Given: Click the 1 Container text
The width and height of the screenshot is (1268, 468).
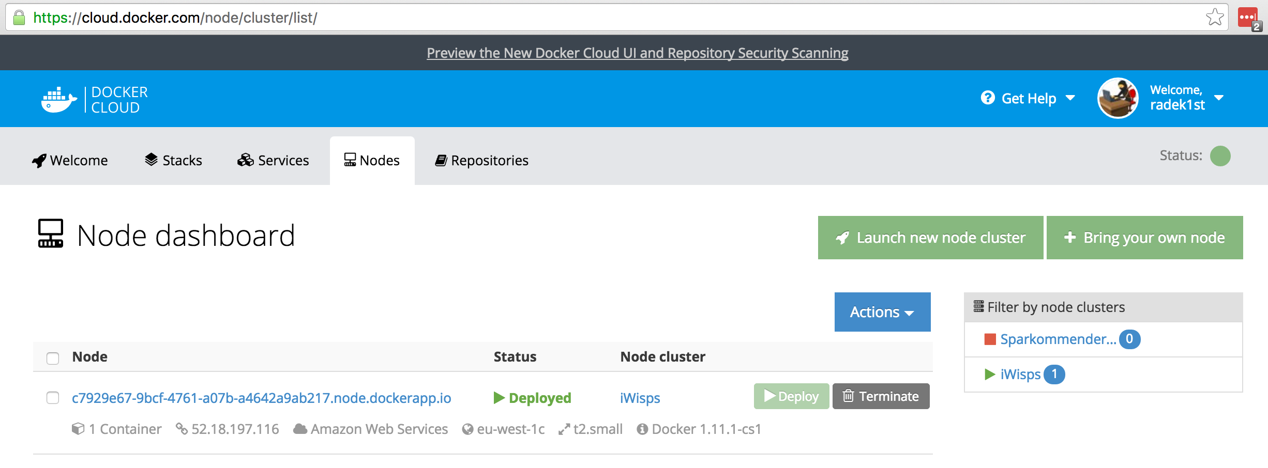Looking at the screenshot, I should (125, 429).
